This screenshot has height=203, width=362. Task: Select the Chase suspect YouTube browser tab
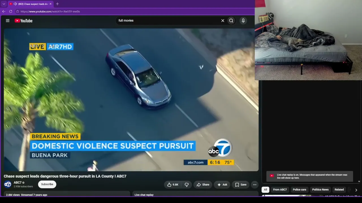31,4
